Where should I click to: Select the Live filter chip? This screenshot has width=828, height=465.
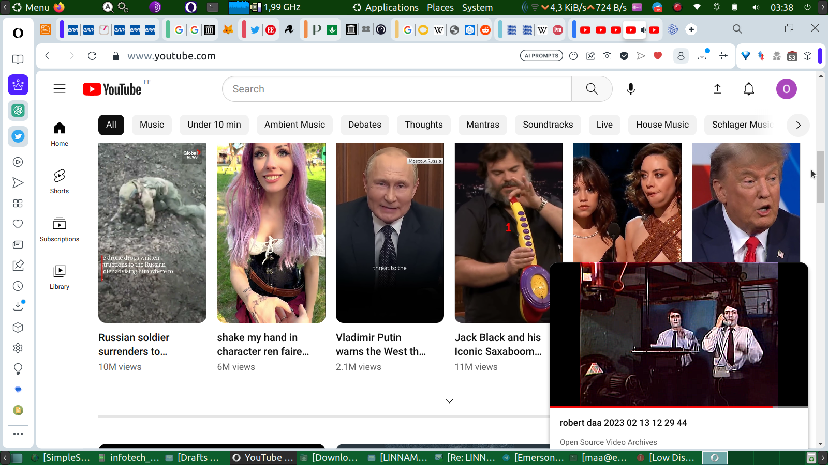click(x=604, y=125)
